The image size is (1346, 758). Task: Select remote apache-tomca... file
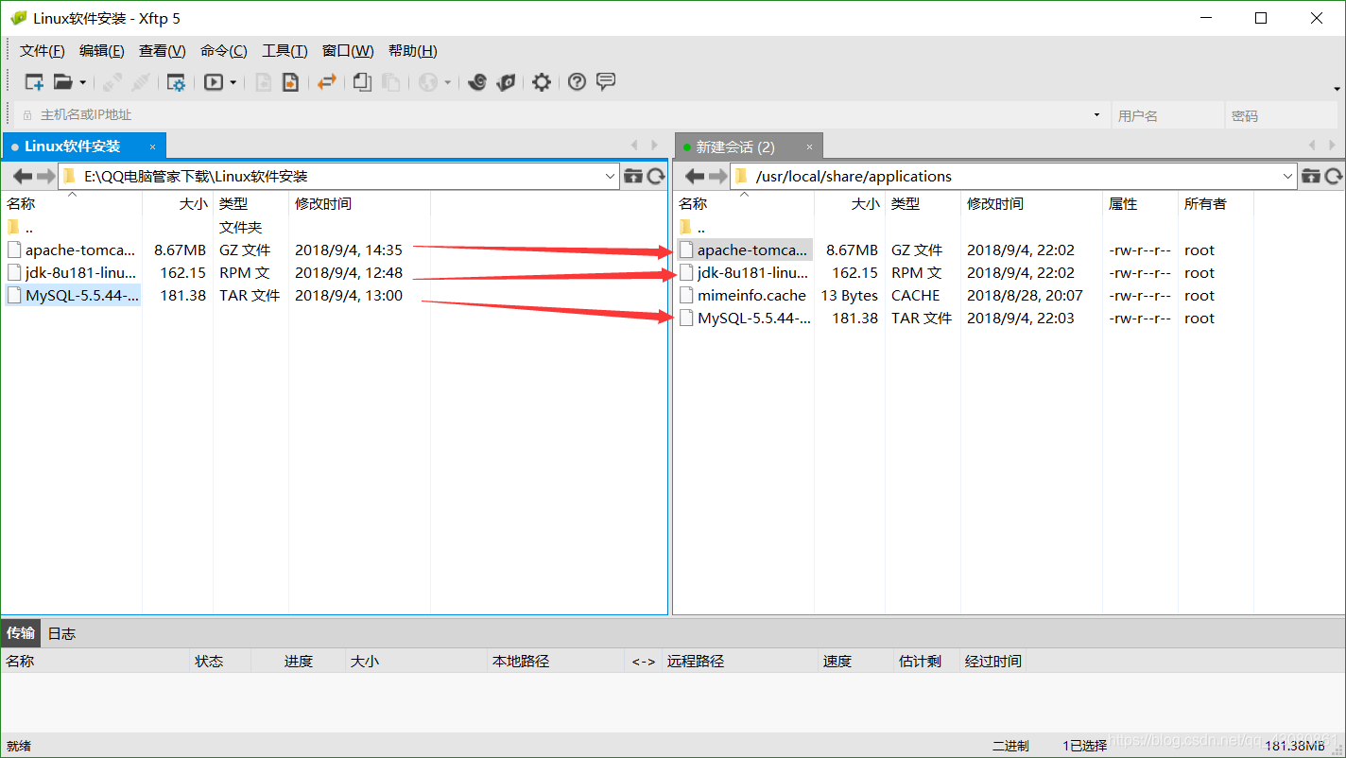point(744,250)
